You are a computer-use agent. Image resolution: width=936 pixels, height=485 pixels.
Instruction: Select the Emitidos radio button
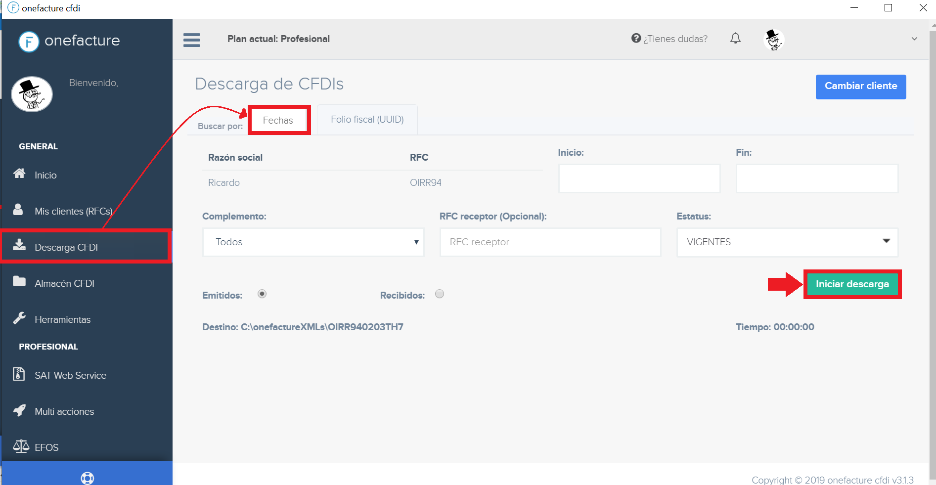pyautogui.click(x=262, y=294)
